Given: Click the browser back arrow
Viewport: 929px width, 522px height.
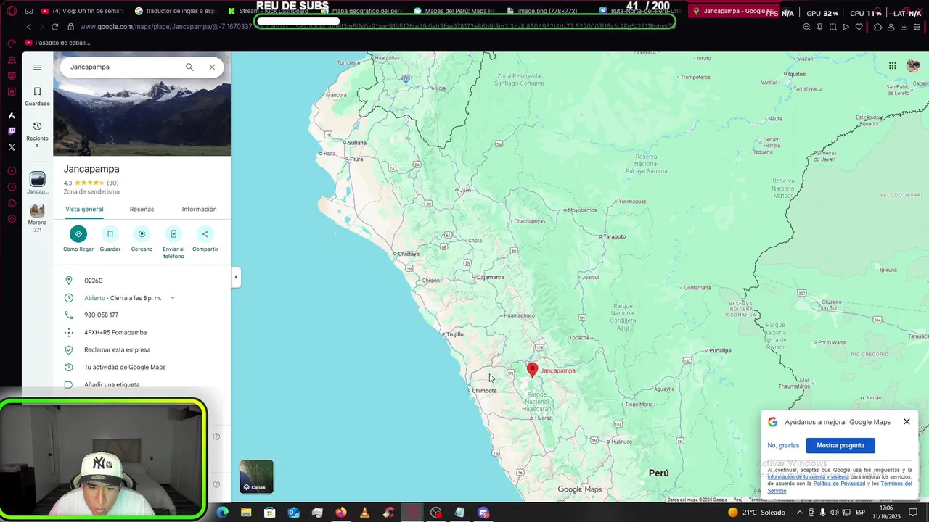Looking at the screenshot, I should pos(29,27).
